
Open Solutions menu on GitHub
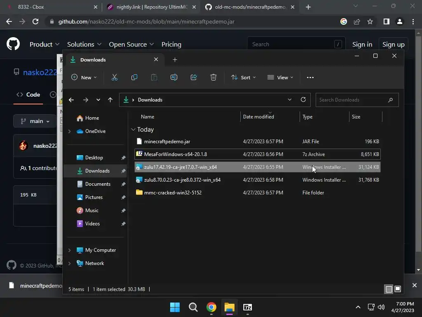(x=84, y=44)
